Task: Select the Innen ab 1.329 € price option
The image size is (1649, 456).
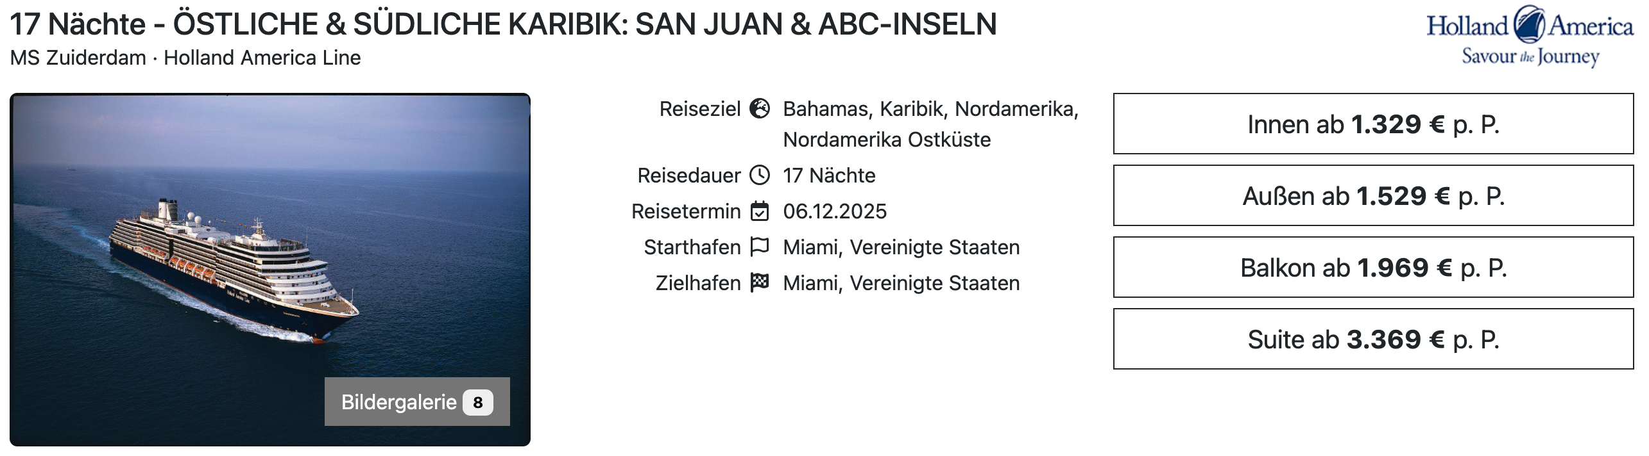Action: pyautogui.click(x=1373, y=124)
